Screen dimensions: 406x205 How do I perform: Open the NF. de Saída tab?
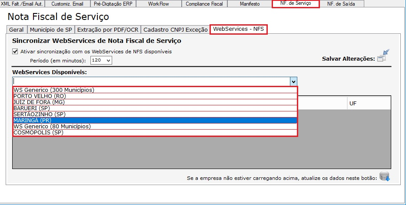coord(341,4)
